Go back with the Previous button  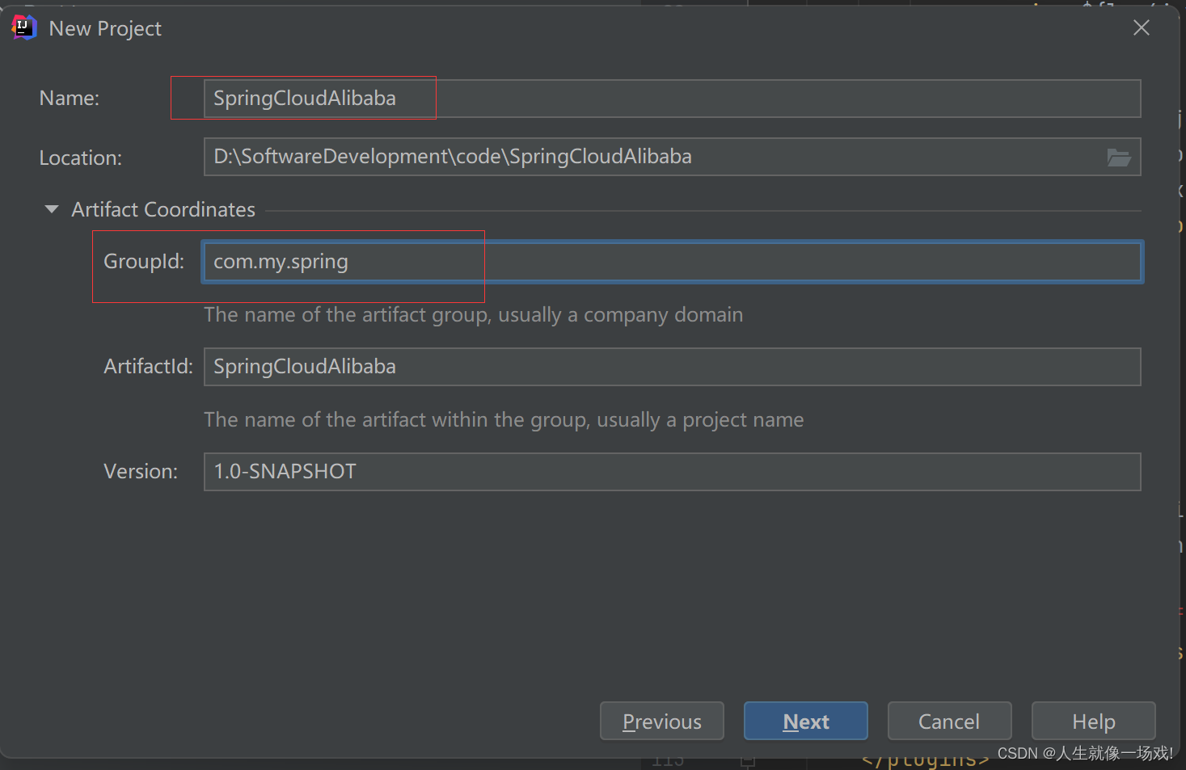tap(662, 721)
